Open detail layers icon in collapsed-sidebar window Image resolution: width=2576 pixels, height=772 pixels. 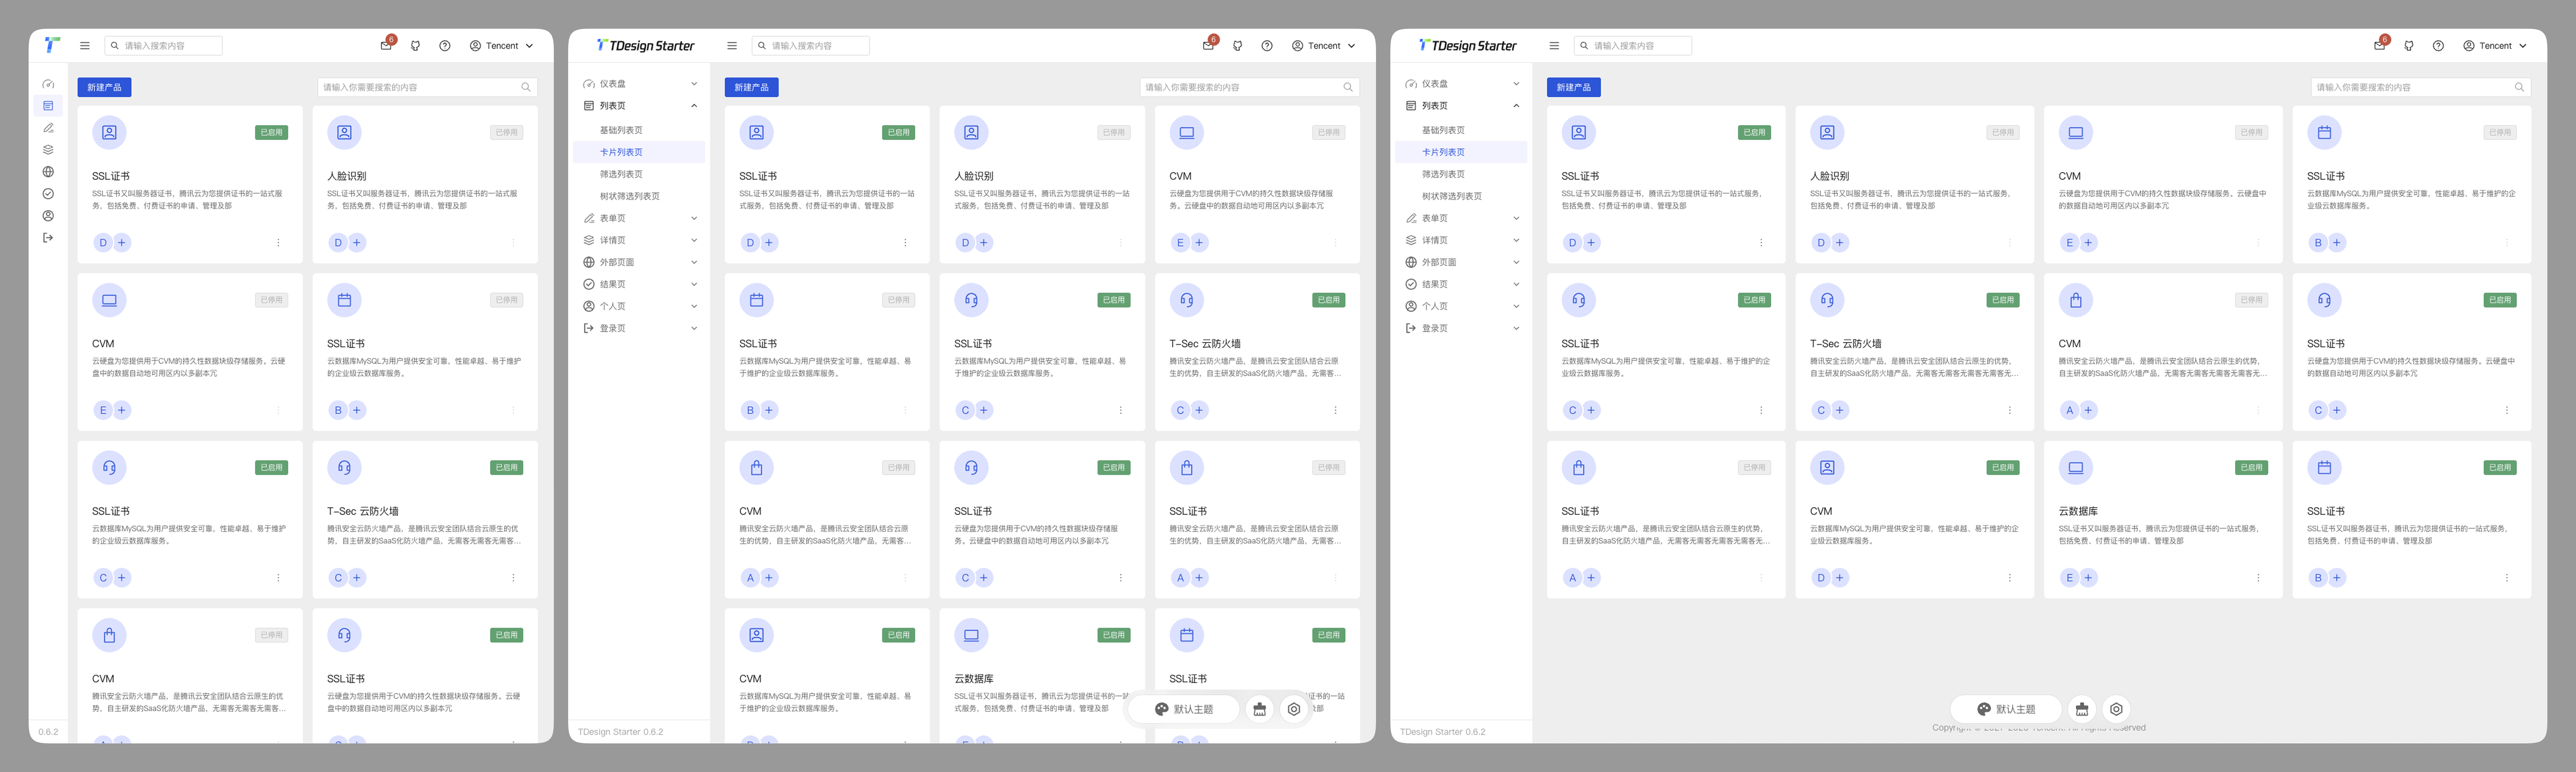pyautogui.click(x=48, y=150)
